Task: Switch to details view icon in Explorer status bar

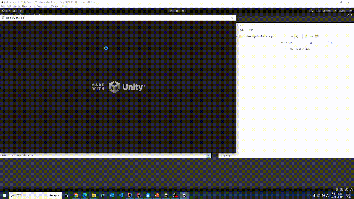Action: (204, 156)
